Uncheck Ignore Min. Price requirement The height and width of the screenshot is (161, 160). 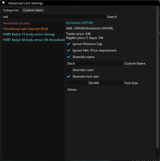tap(69, 50)
